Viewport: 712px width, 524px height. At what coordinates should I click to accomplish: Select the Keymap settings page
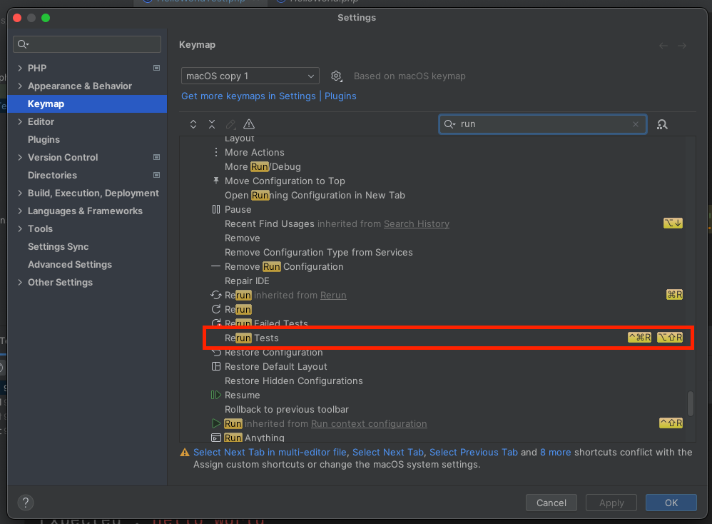point(87,104)
